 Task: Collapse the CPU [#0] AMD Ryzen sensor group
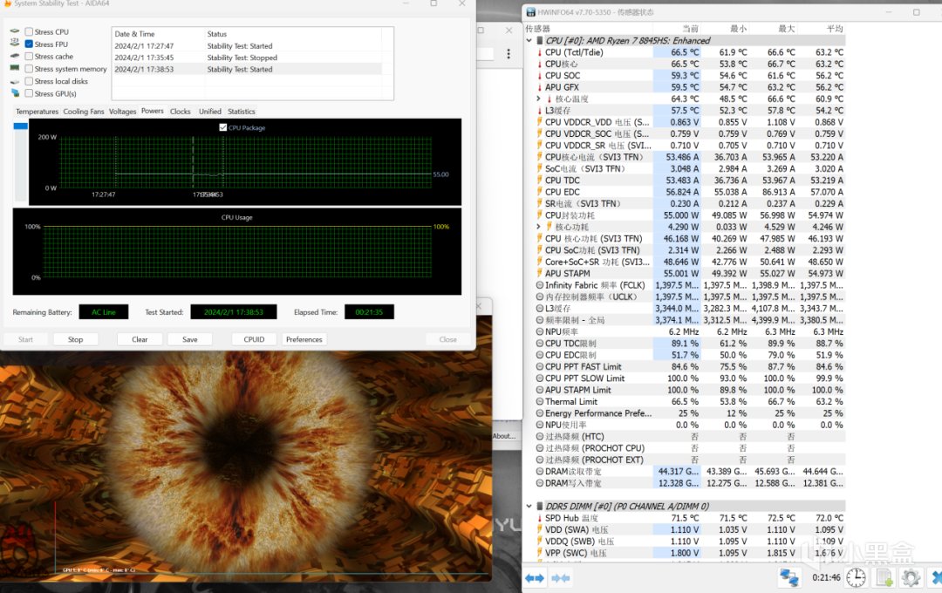click(x=529, y=40)
